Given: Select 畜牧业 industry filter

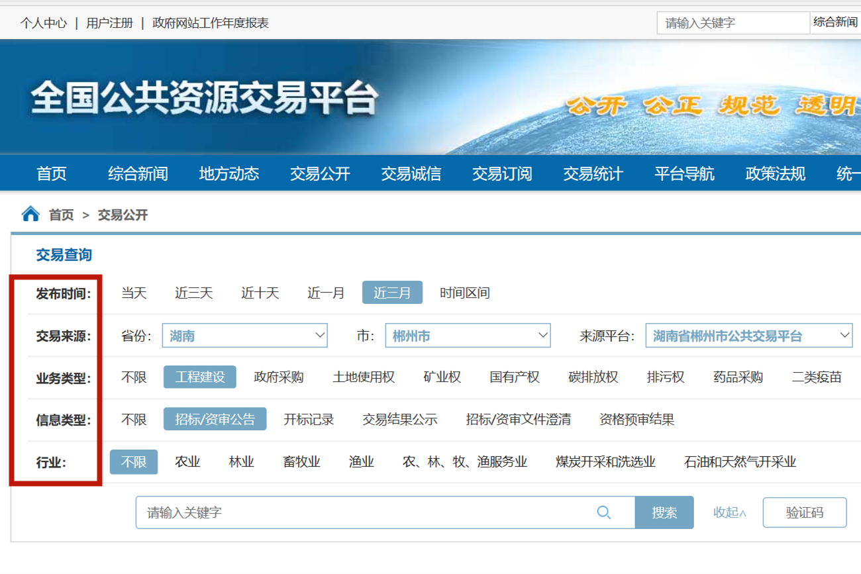Looking at the screenshot, I should pos(301,461).
